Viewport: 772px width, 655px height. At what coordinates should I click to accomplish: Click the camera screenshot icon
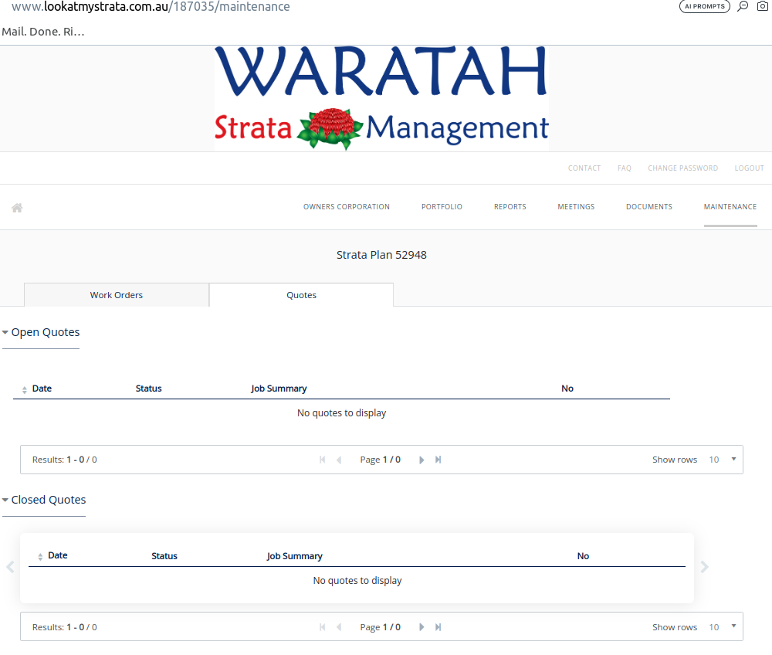pyautogui.click(x=763, y=6)
